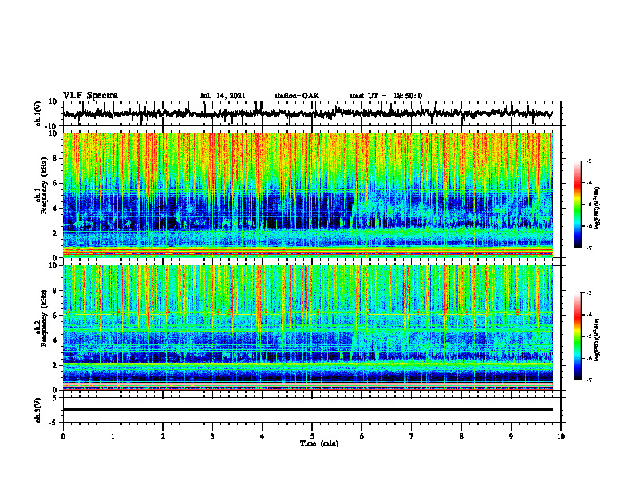Click the "5" tick on ch.3 voltage axis
Image resolution: width=632 pixels, height=489 pixels.
pyautogui.click(x=55, y=398)
